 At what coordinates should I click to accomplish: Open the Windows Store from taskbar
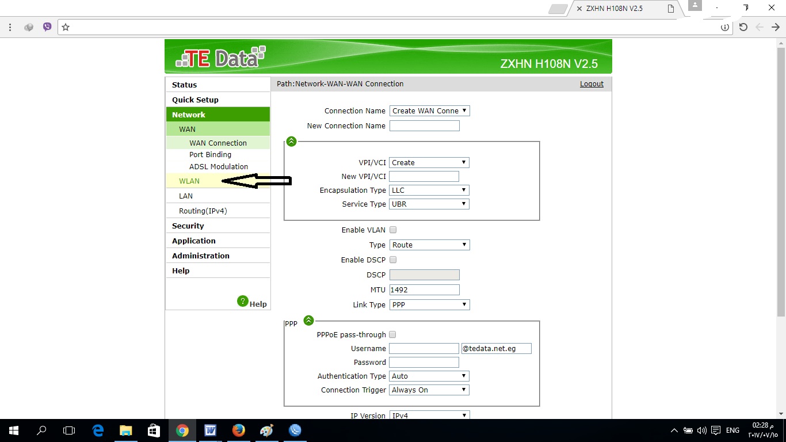tap(154, 430)
